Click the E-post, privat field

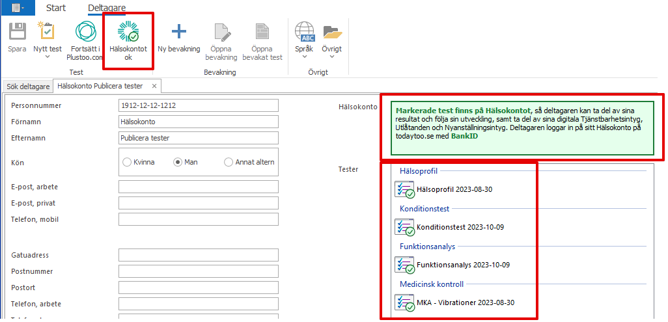(x=199, y=203)
